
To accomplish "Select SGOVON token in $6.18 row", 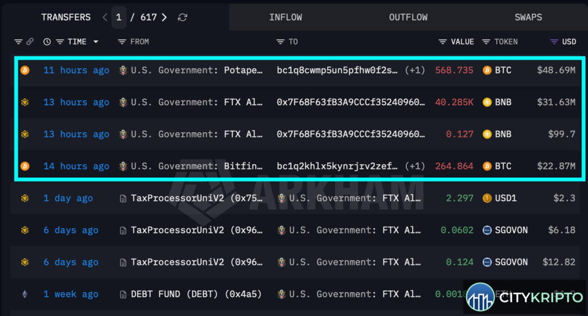I will click(511, 230).
